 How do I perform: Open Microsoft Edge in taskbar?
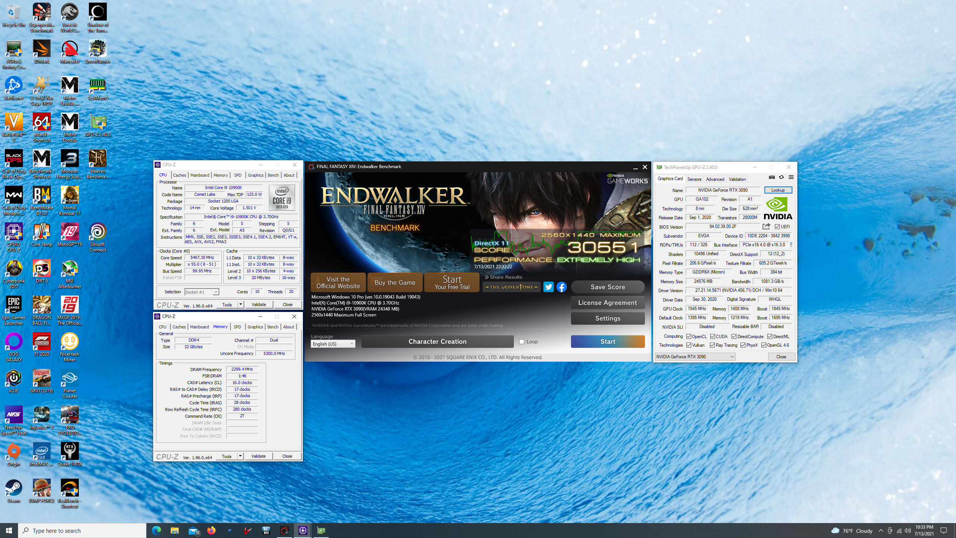tap(156, 531)
